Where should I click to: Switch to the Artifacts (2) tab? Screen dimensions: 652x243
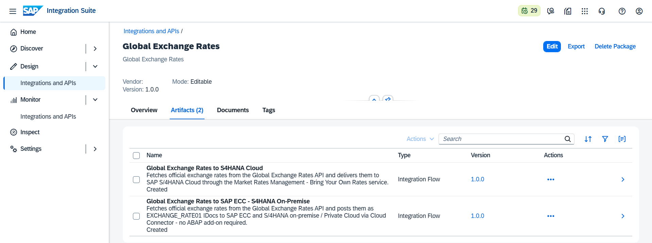(187, 110)
